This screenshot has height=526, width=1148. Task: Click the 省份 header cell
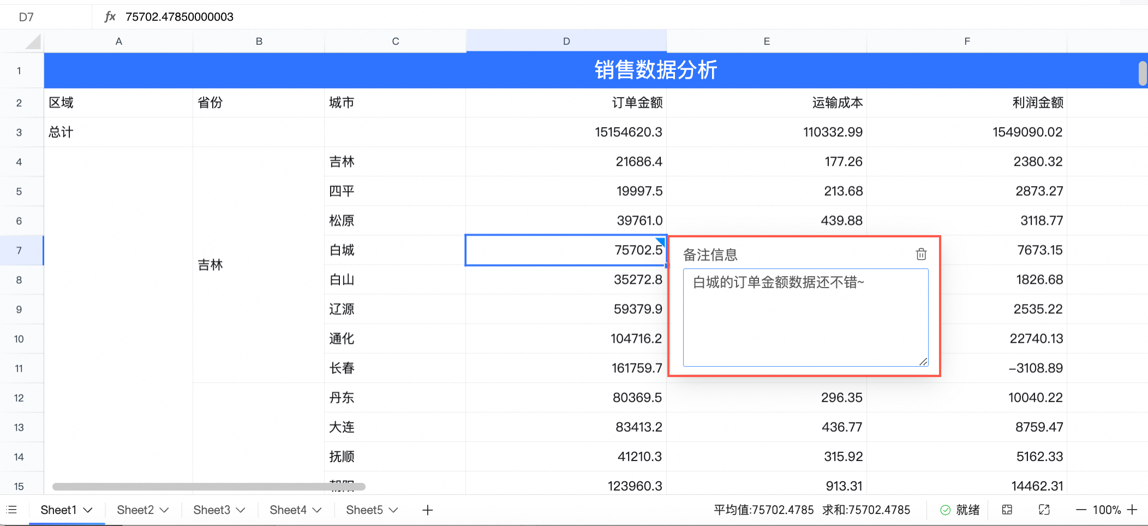[x=259, y=103]
